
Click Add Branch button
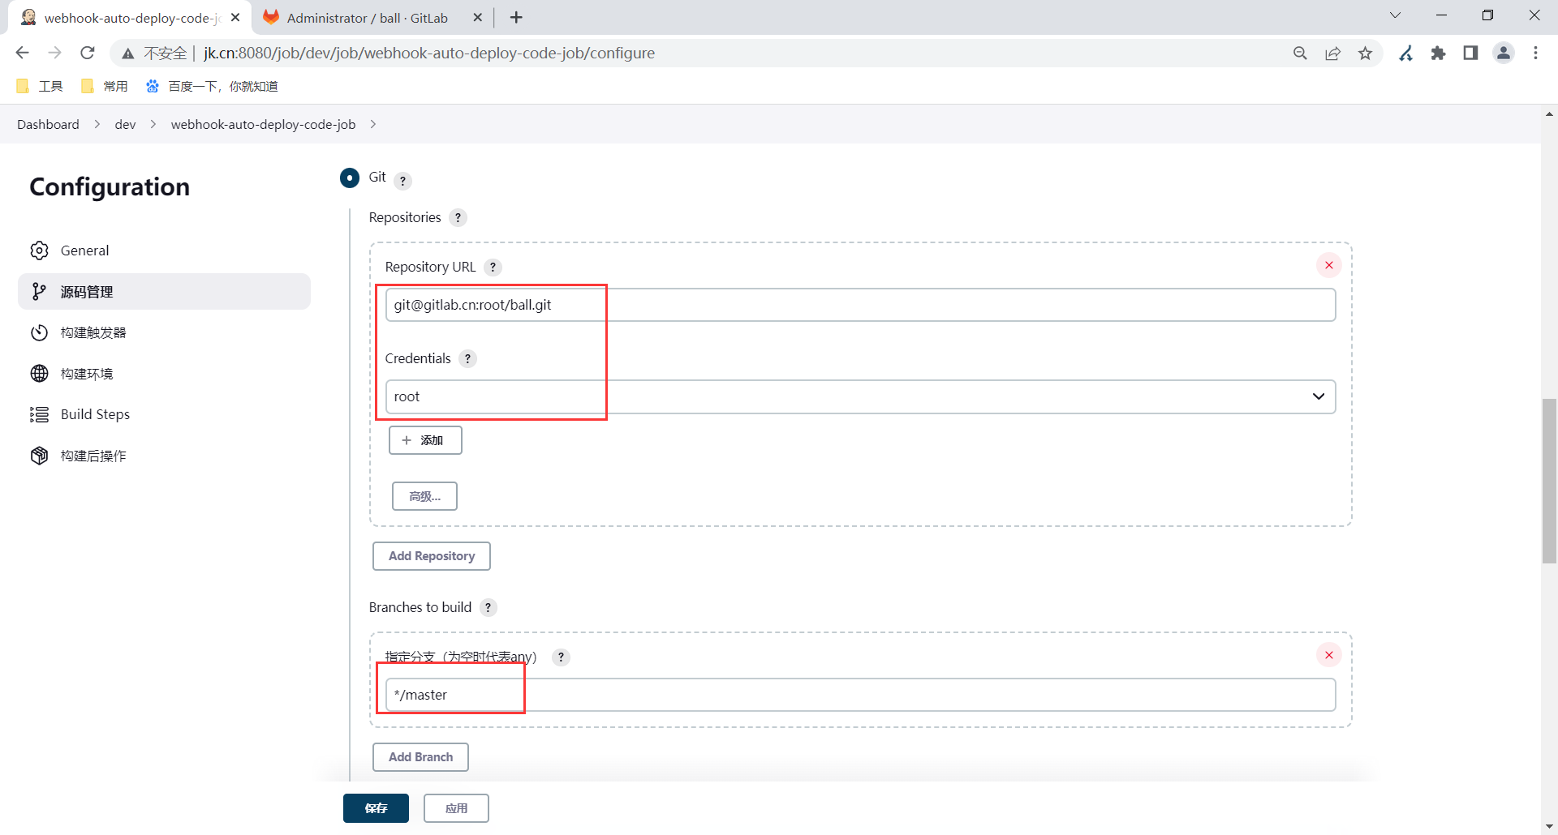(420, 757)
